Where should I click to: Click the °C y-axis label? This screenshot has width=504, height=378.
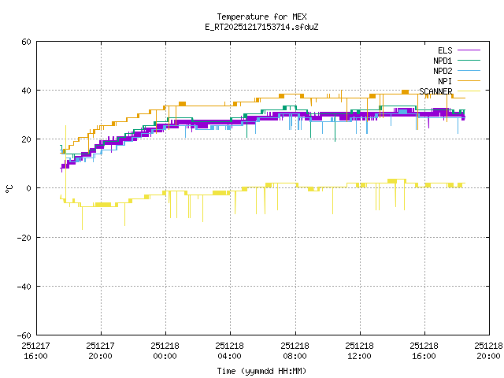9,188
